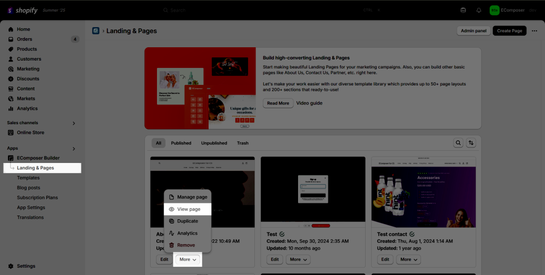
Task: Click the Products tag icon
Action: point(11,49)
